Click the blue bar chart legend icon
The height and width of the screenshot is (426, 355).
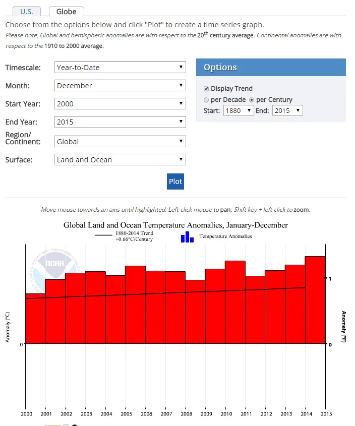click(187, 236)
